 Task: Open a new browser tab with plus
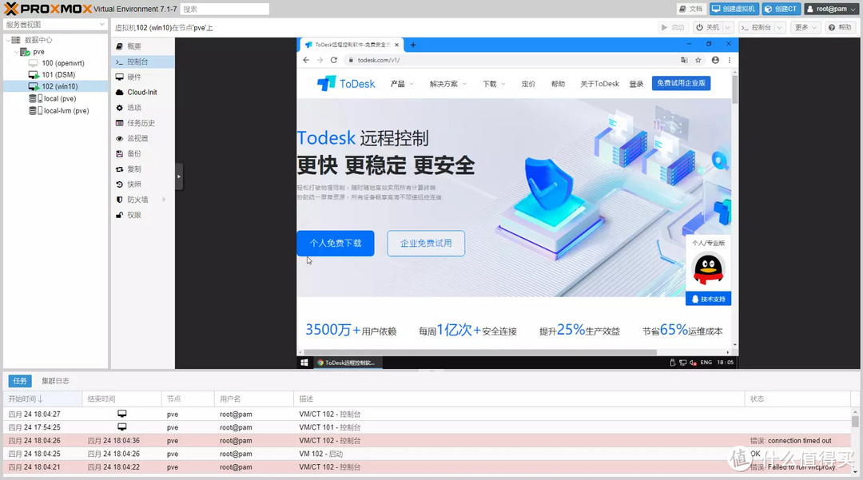413,45
